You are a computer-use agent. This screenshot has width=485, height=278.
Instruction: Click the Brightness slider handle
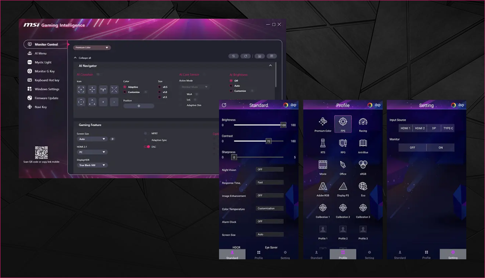(283, 125)
